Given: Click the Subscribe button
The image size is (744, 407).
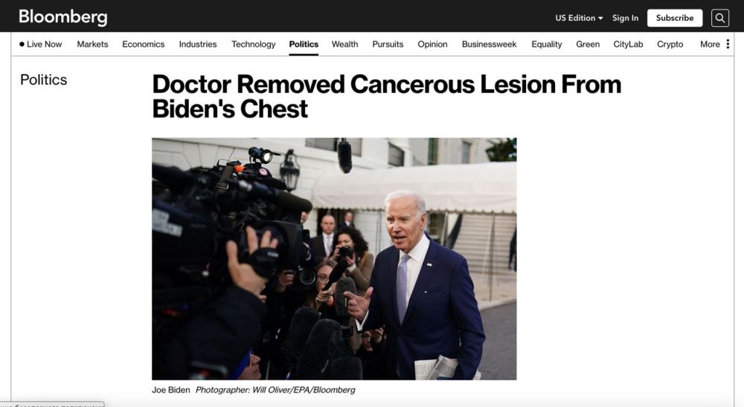Looking at the screenshot, I should click(x=675, y=18).
